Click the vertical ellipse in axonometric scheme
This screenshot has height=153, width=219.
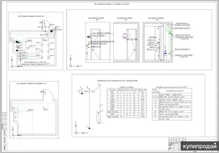point(99,118)
